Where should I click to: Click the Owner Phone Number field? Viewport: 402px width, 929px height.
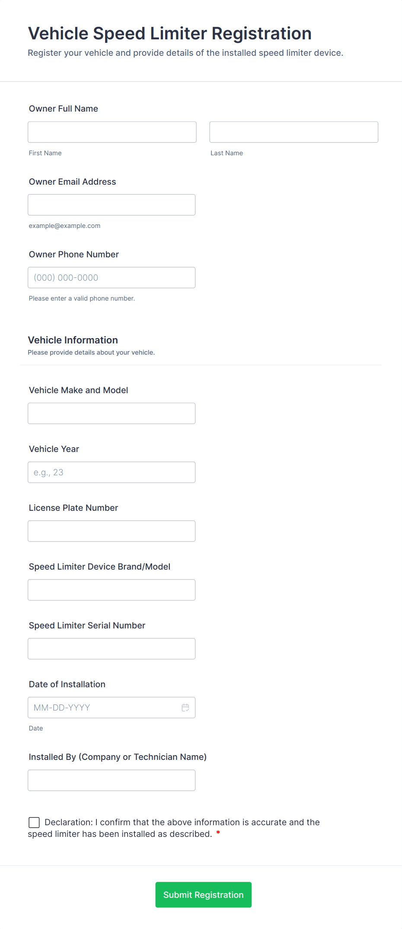(112, 278)
